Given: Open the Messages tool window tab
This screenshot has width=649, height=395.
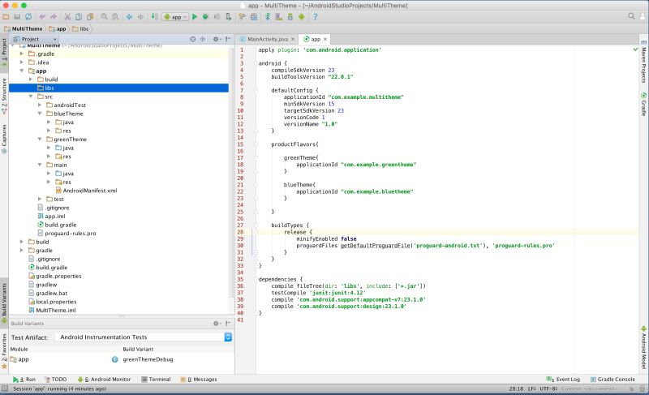Looking at the screenshot, I should tap(199, 380).
